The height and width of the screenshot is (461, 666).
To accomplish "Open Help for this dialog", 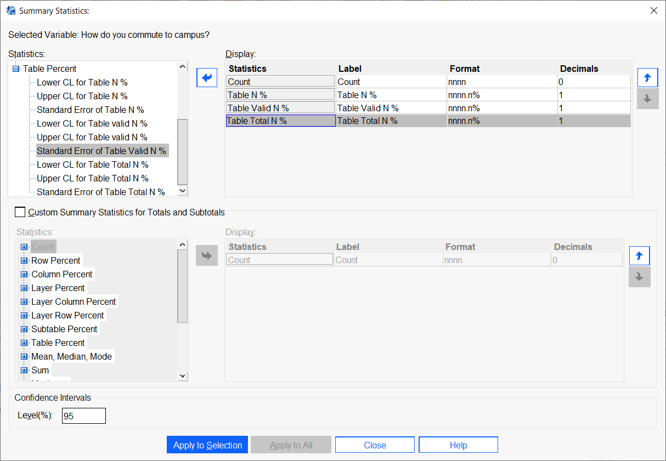I will (x=458, y=445).
